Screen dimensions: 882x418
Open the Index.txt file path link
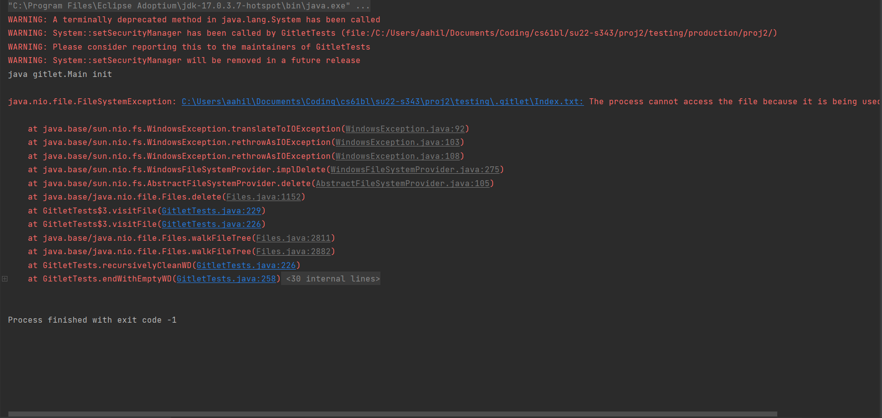(x=382, y=102)
